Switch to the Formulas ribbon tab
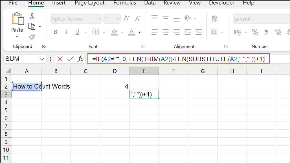Image resolution: width=290 pixels, height=163 pixels. tap(124, 3)
